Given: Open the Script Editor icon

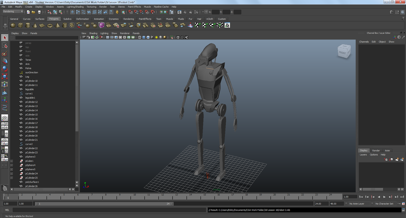Looking at the screenshot, I should [x=403, y=210].
